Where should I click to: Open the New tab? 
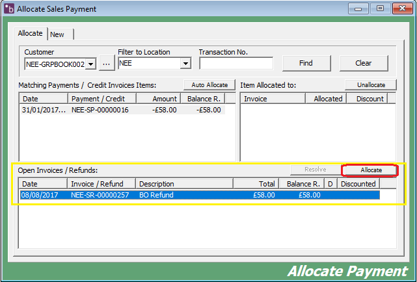click(61, 34)
